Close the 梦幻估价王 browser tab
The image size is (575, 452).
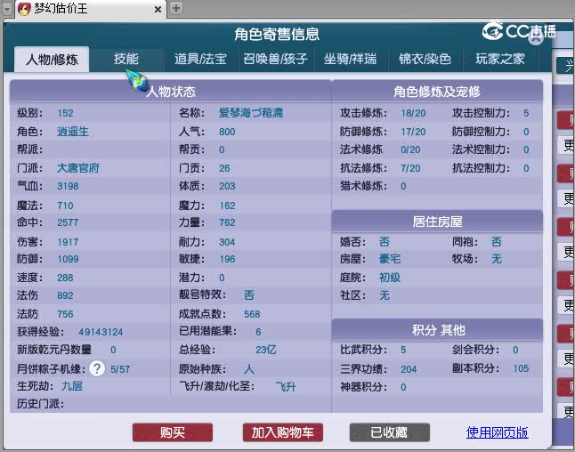[158, 9]
